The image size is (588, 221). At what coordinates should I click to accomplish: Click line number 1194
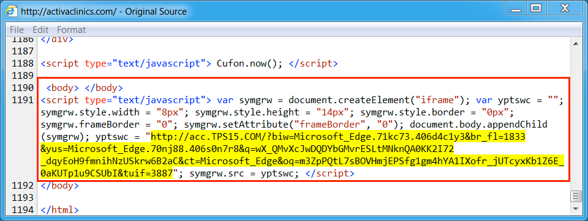23,210
